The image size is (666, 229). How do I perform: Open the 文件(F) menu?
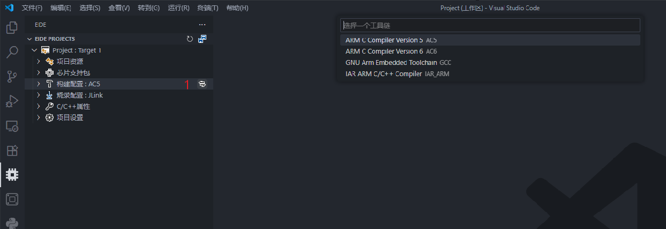(32, 8)
